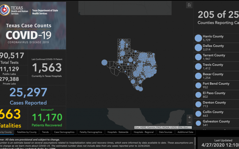Switch to the Trends tab
Image resolution: width=239 pixels, height=149 pixels.
point(45,132)
